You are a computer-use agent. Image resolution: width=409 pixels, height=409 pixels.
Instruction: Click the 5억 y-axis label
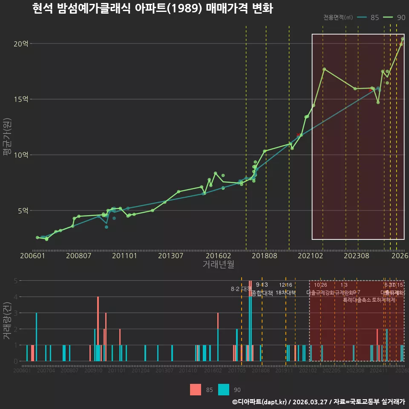pyautogui.click(x=23, y=210)
